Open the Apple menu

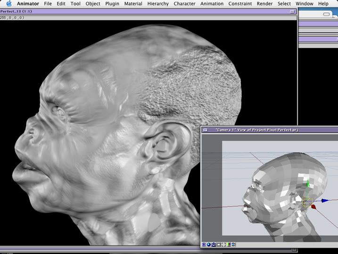[8, 4]
